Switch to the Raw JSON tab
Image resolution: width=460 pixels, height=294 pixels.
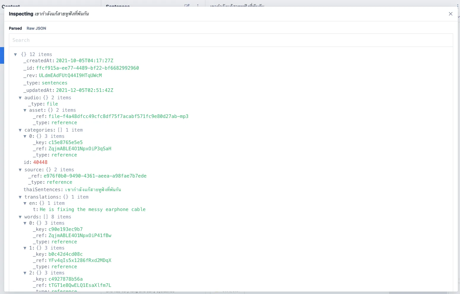point(36,28)
